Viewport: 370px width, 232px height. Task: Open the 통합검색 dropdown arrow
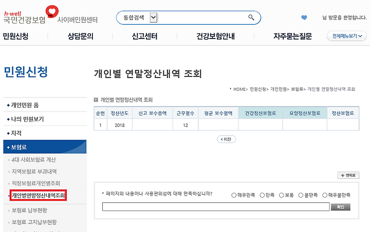(153, 17)
